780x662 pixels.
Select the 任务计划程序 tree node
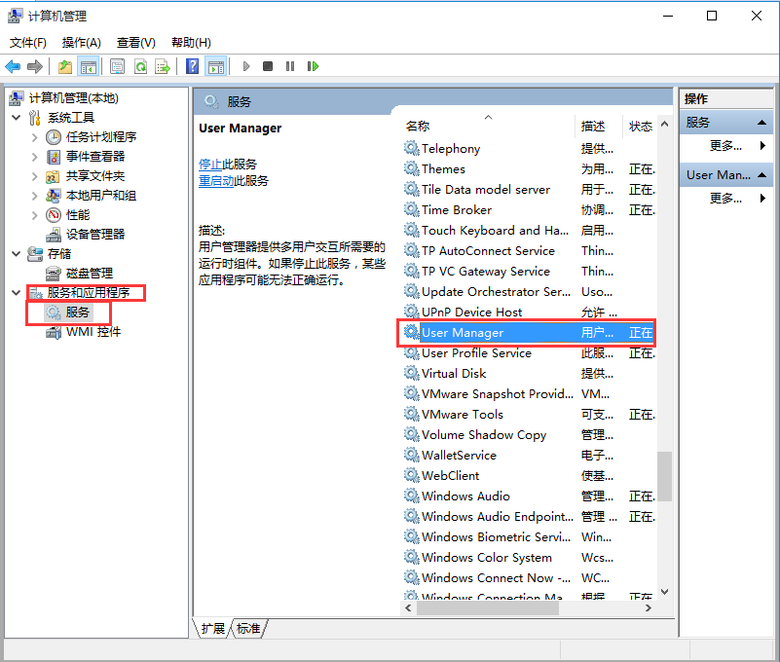point(101,136)
